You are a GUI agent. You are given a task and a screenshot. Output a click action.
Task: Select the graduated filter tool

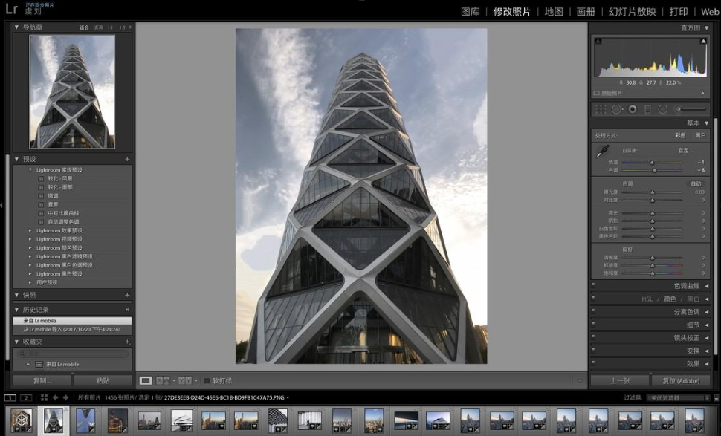pos(647,109)
